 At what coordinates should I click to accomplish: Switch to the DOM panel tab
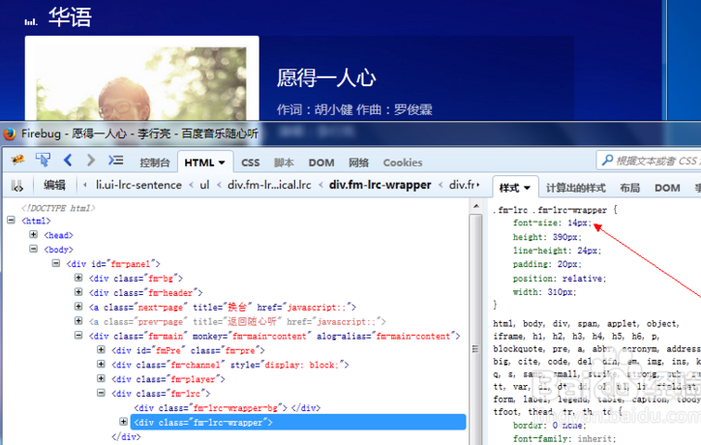pyautogui.click(x=321, y=163)
